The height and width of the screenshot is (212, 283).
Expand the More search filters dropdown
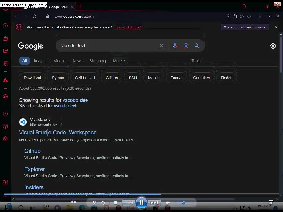tap(119, 61)
